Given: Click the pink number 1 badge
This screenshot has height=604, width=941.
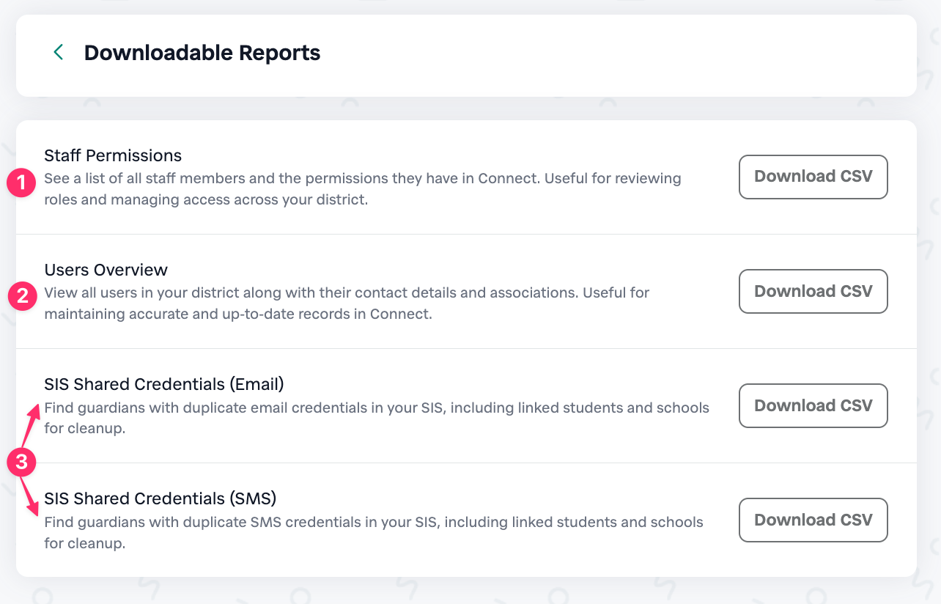Looking at the screenshot, I should click(22, 183).
